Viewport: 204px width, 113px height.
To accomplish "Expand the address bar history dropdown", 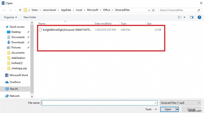I will click(x=149, y=10).
